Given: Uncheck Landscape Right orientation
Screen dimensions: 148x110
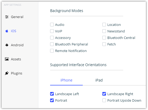Looking at the screenshot, I should pos(104,94).
